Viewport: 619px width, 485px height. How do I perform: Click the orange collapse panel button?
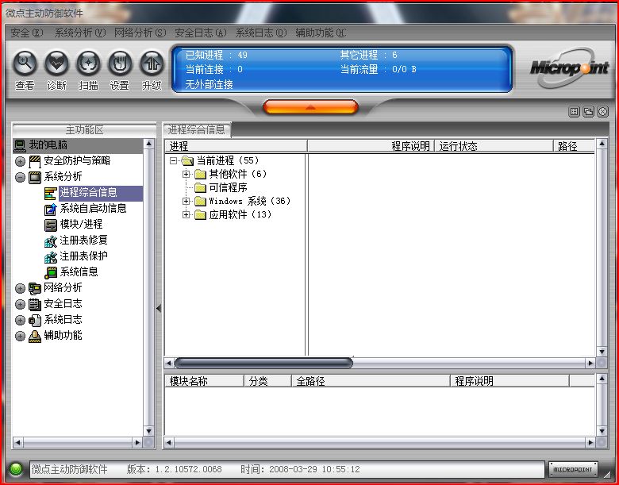310,106
